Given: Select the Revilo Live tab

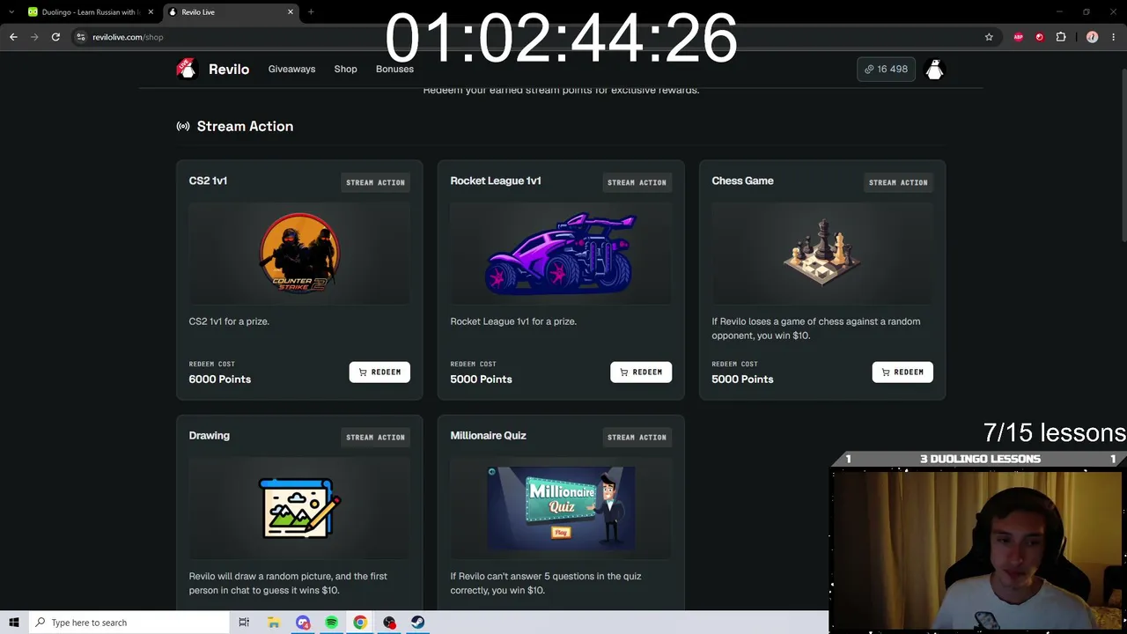Looking at the screenshot, I should coord(231,12).
